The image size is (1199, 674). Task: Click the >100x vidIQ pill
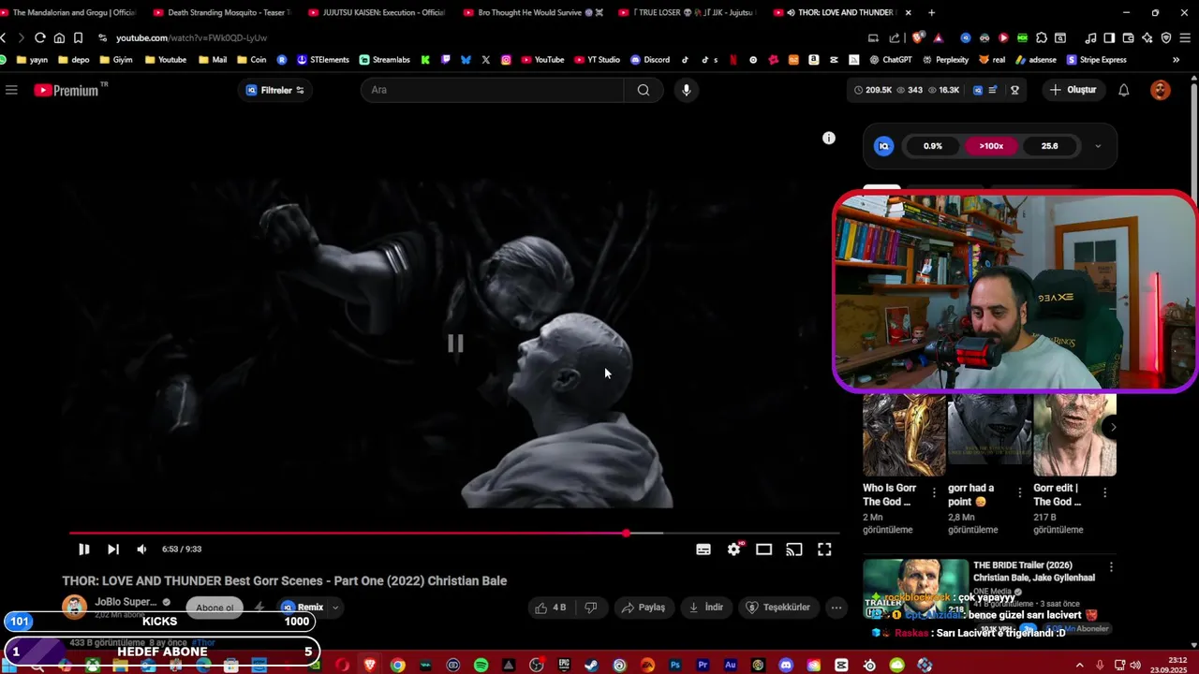(991, 146)
